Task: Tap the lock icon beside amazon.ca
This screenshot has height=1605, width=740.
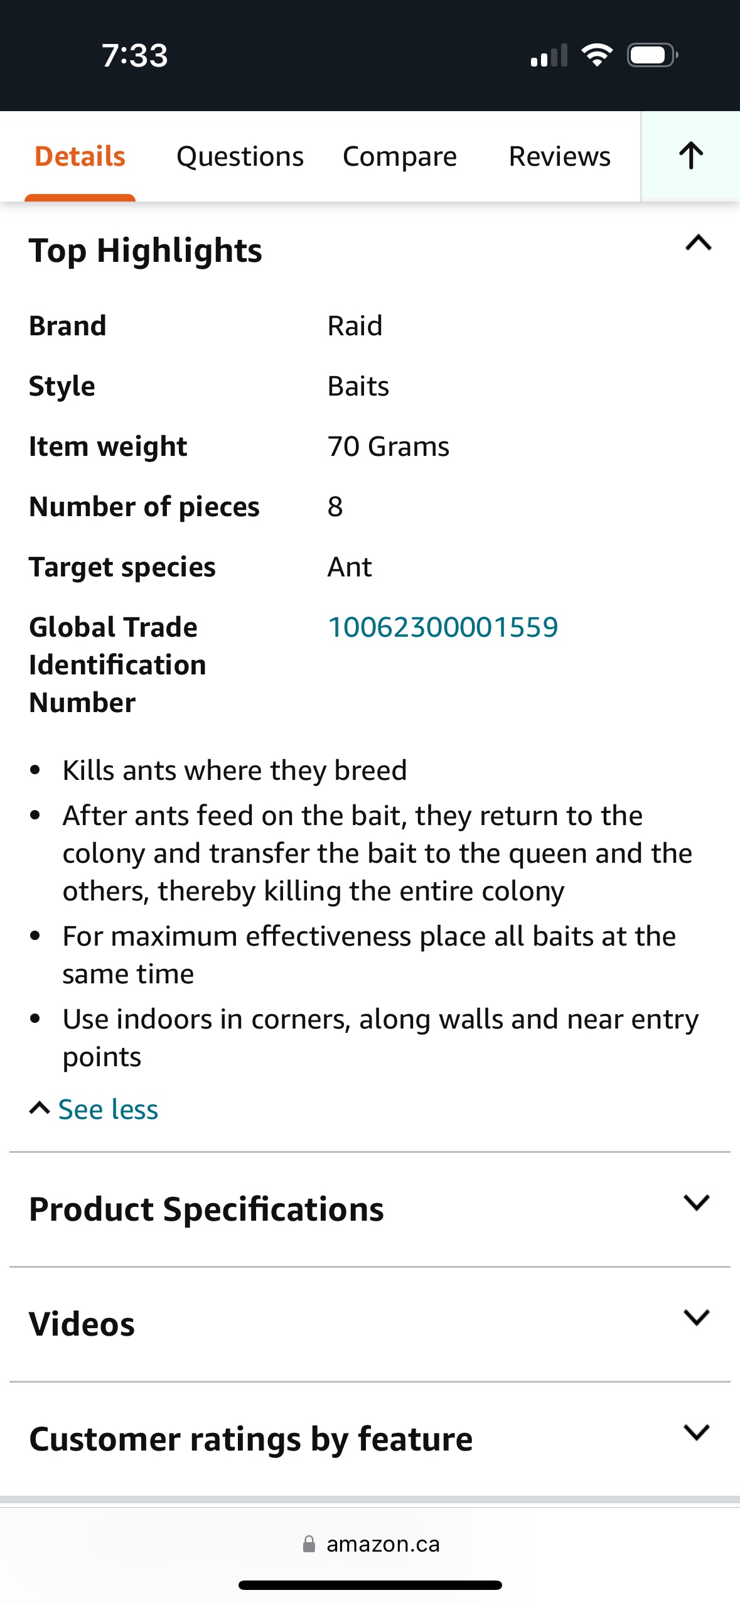Action: [310, 1544]
